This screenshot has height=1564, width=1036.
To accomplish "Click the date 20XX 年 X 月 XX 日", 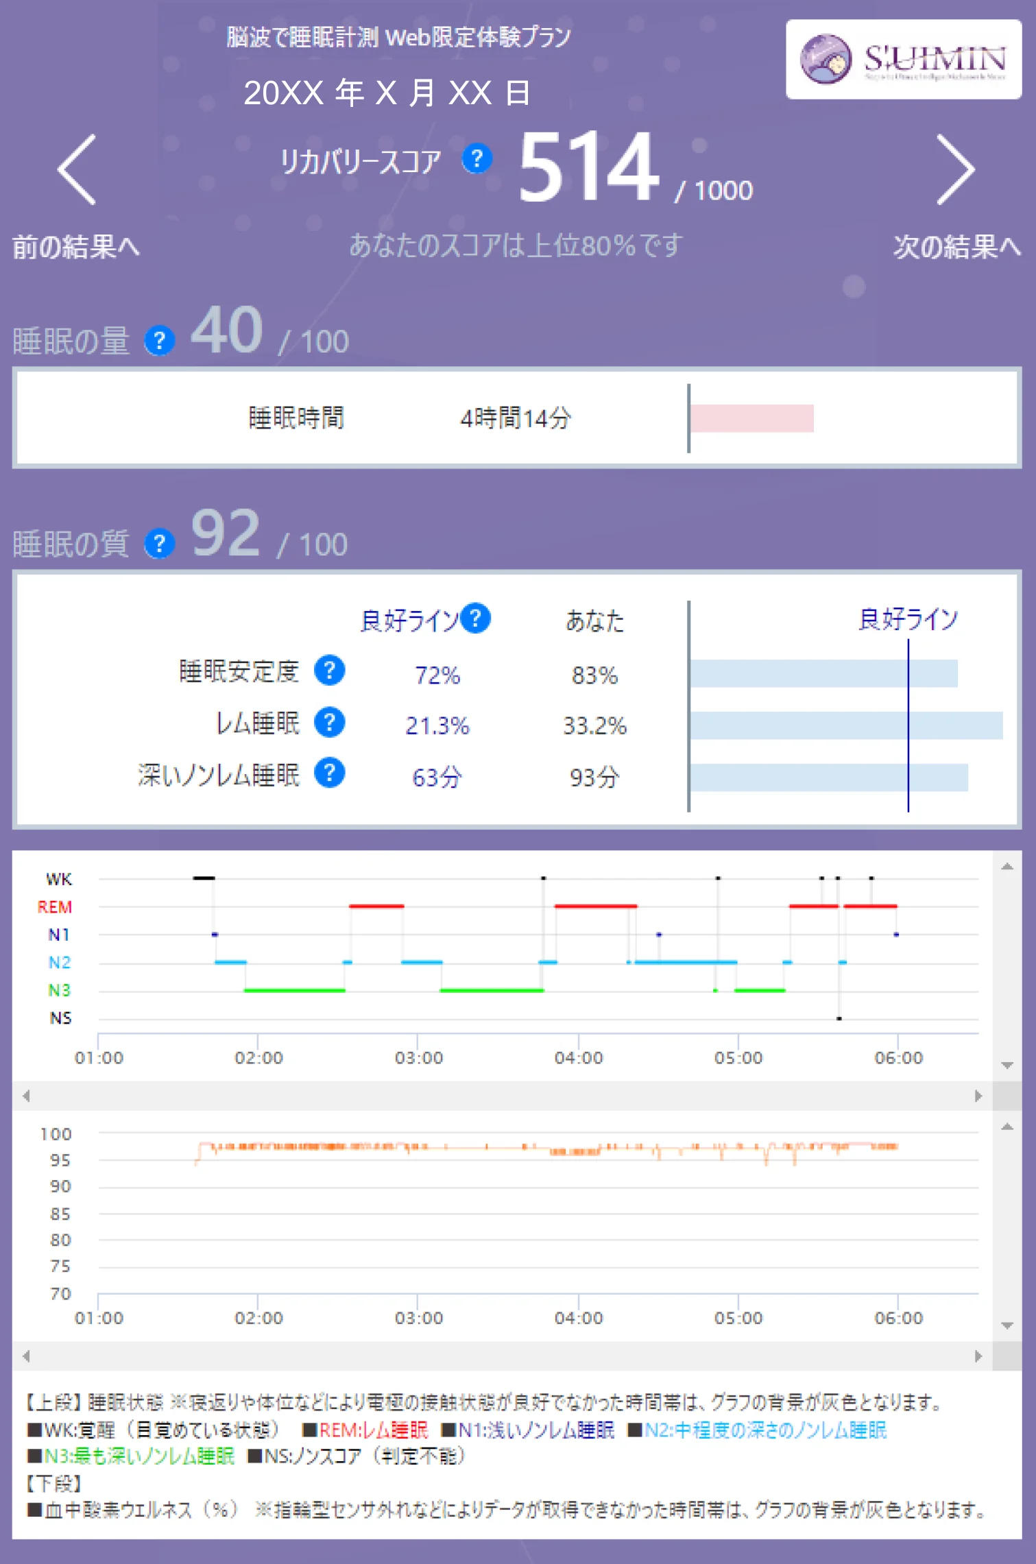I will (x=387, y=93).
